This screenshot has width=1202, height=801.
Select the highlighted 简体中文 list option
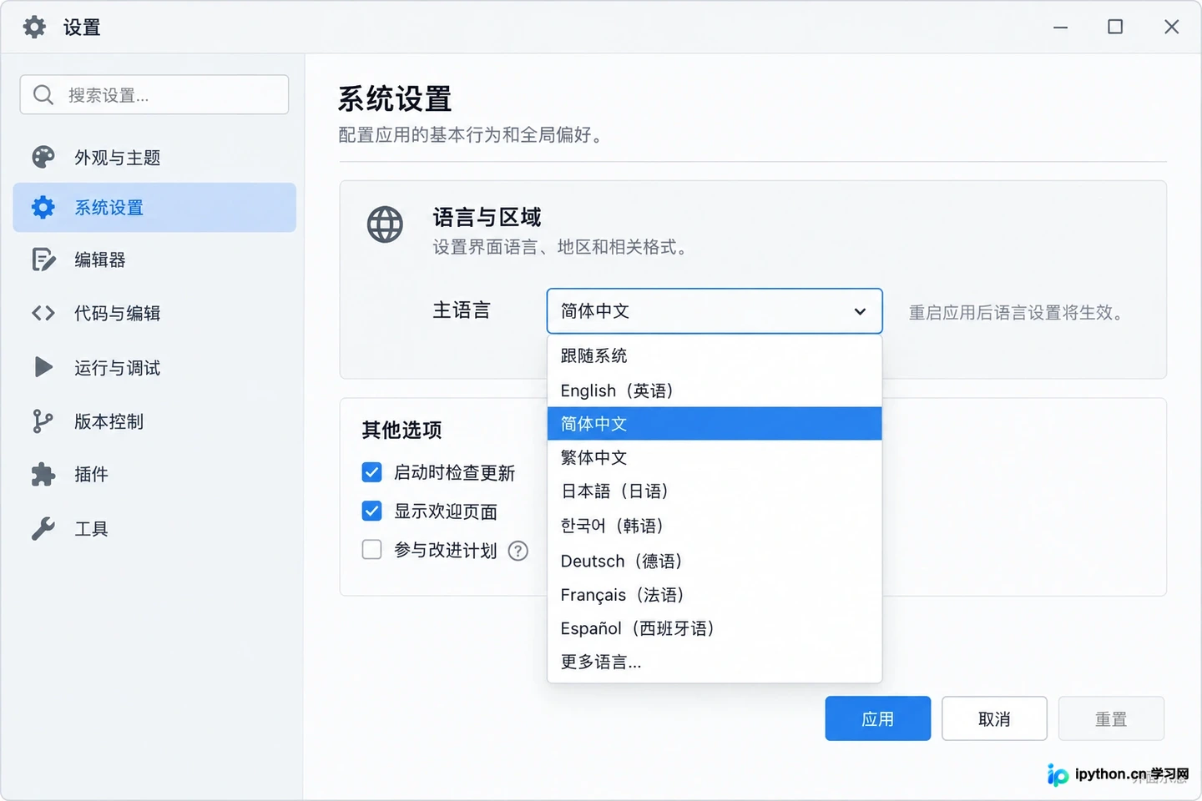tap(715, 424)
